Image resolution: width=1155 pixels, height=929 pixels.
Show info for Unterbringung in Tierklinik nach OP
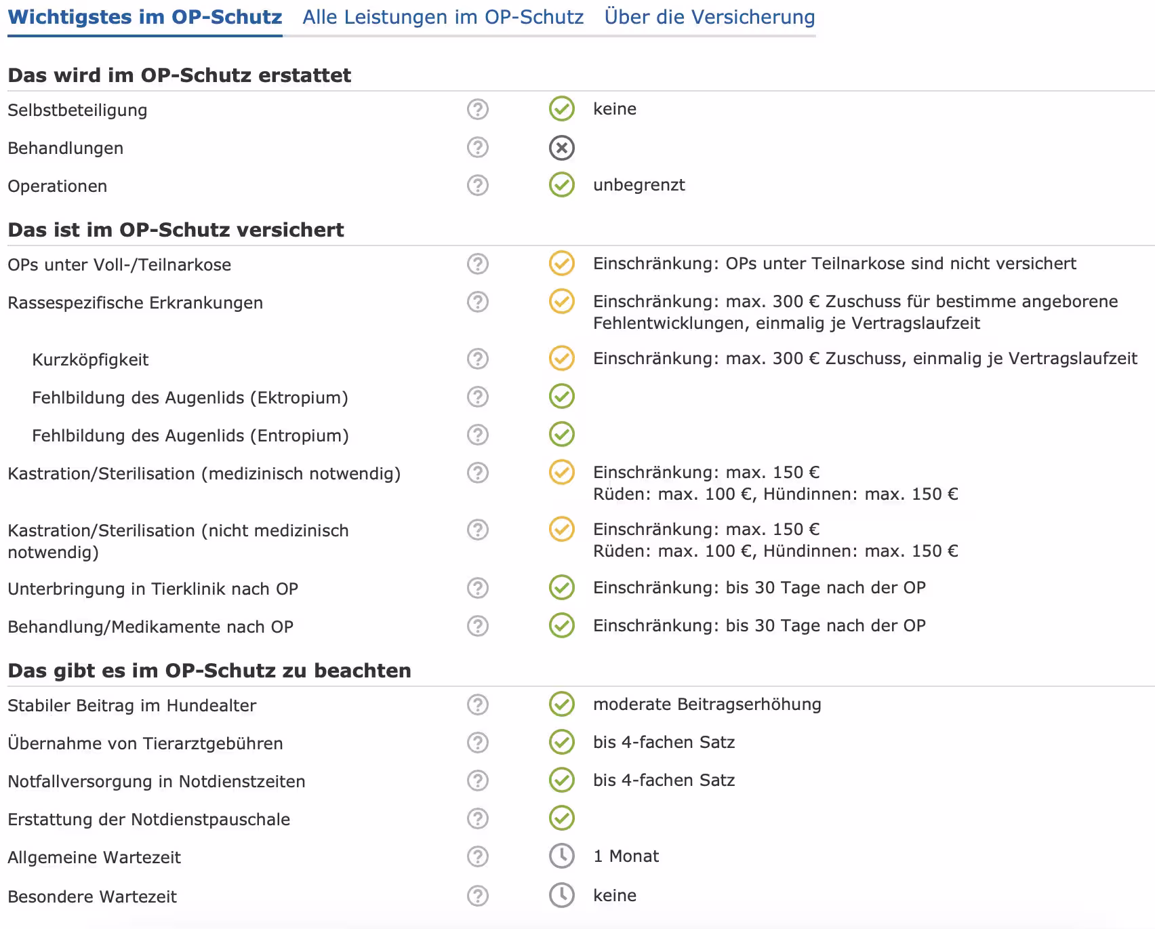click(478, 588)
